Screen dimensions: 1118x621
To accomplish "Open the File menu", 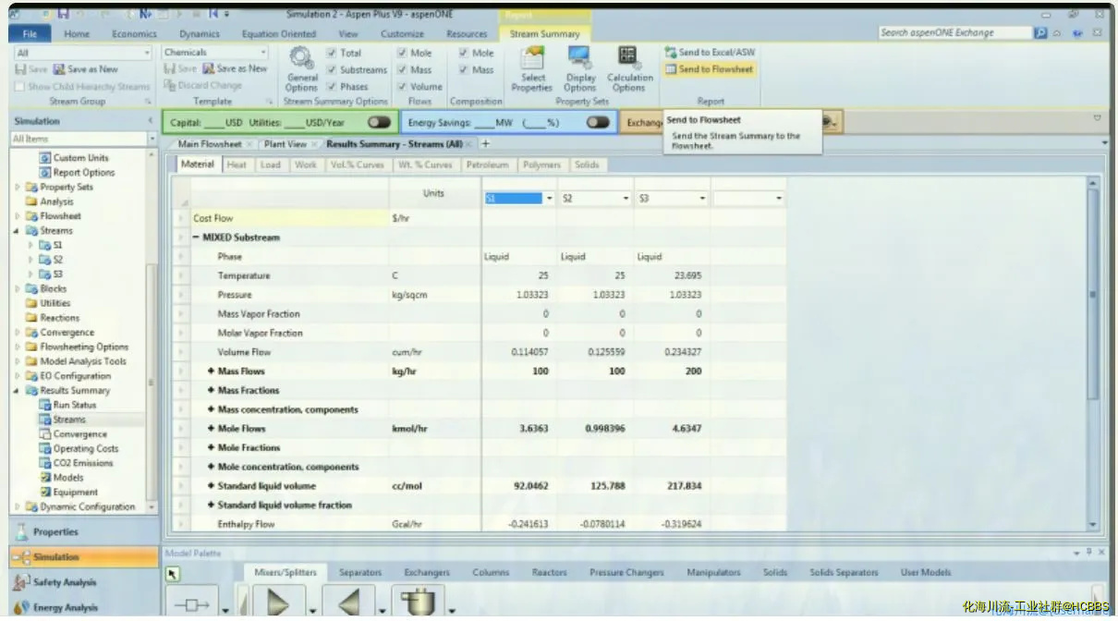I will point(29,33).
